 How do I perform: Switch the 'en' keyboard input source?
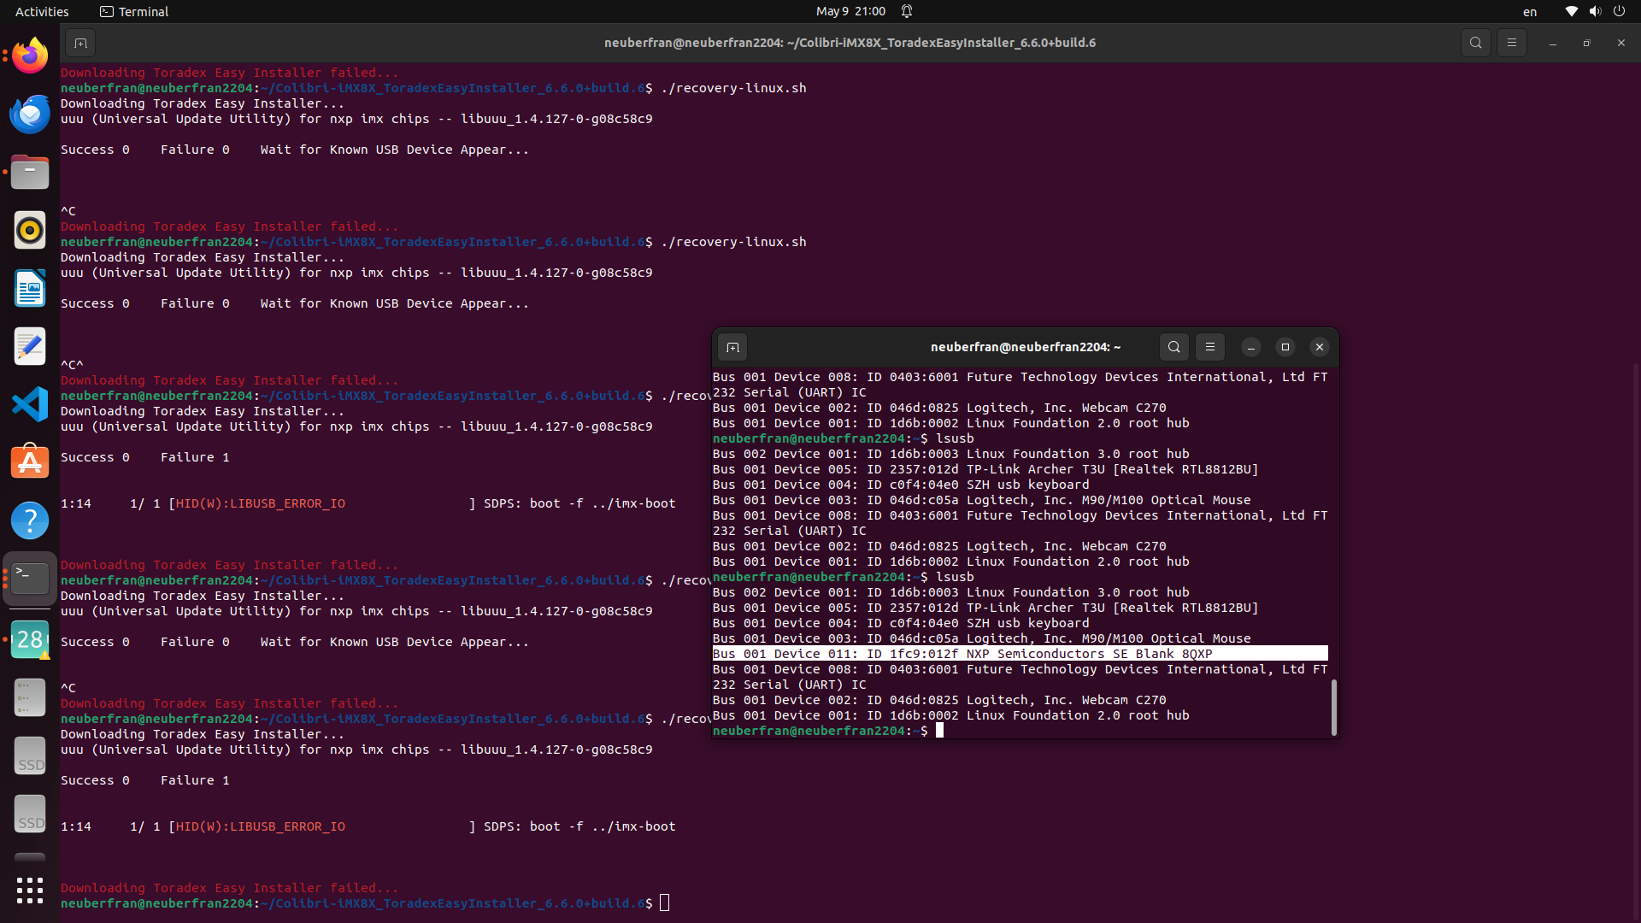click(1530, 11)
